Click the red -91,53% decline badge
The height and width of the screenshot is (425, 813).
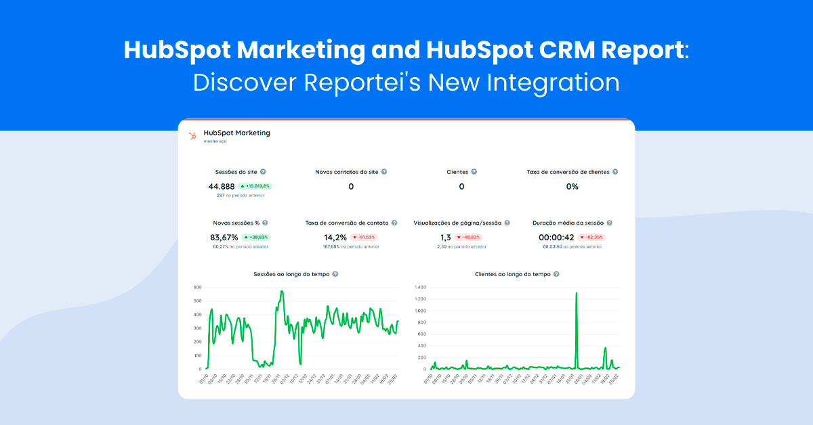[x=364, y=236]
